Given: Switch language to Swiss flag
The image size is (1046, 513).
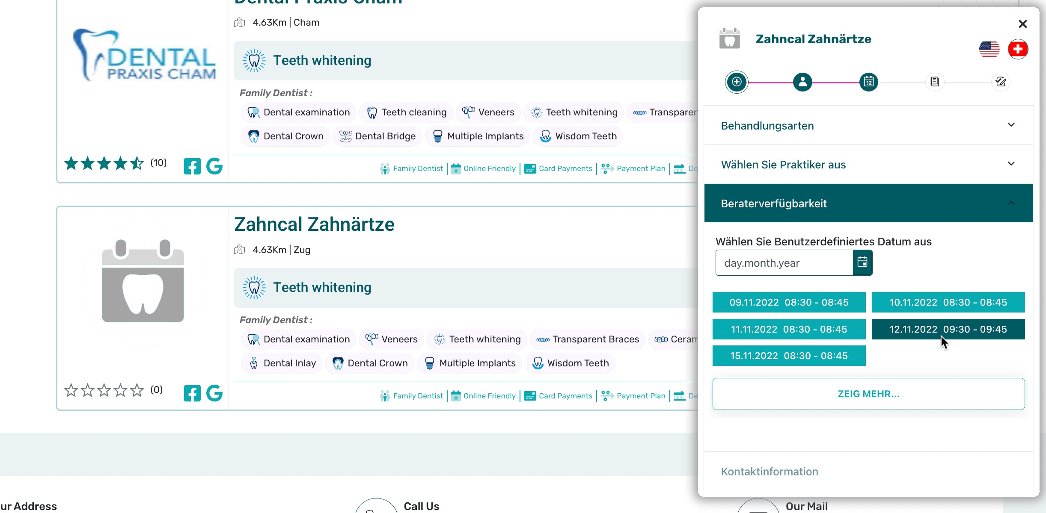Looking at the screenshot, I should [x=1018, y=49].
